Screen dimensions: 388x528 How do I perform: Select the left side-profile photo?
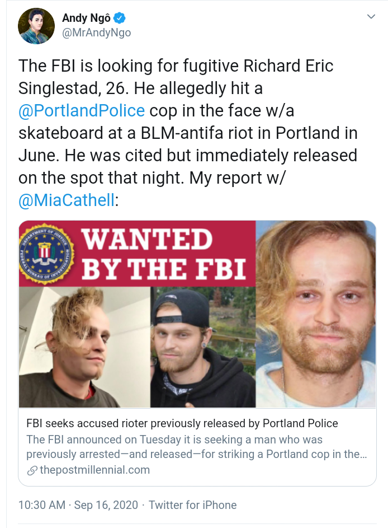point(84,347)
